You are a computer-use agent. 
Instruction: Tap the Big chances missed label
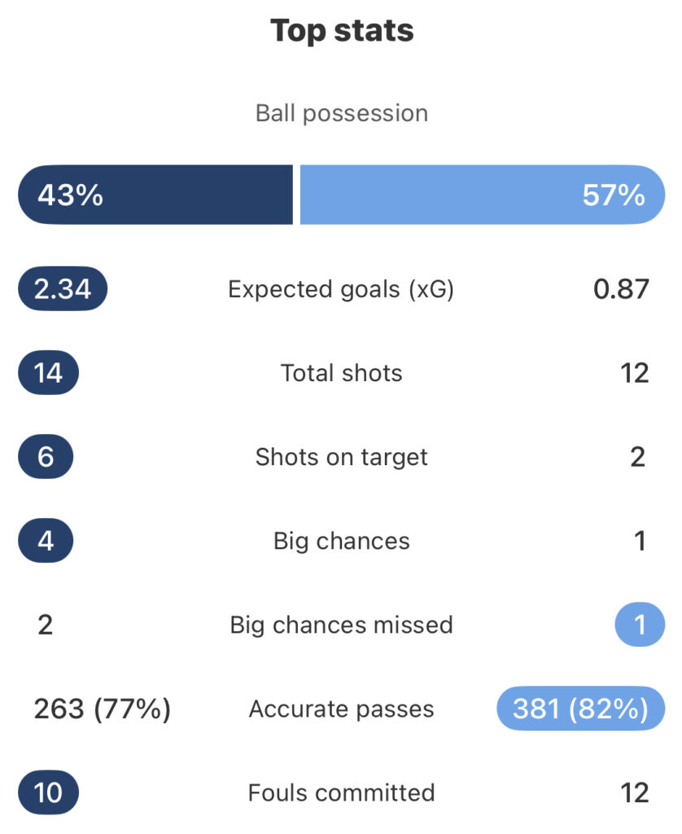coord(341,625)
